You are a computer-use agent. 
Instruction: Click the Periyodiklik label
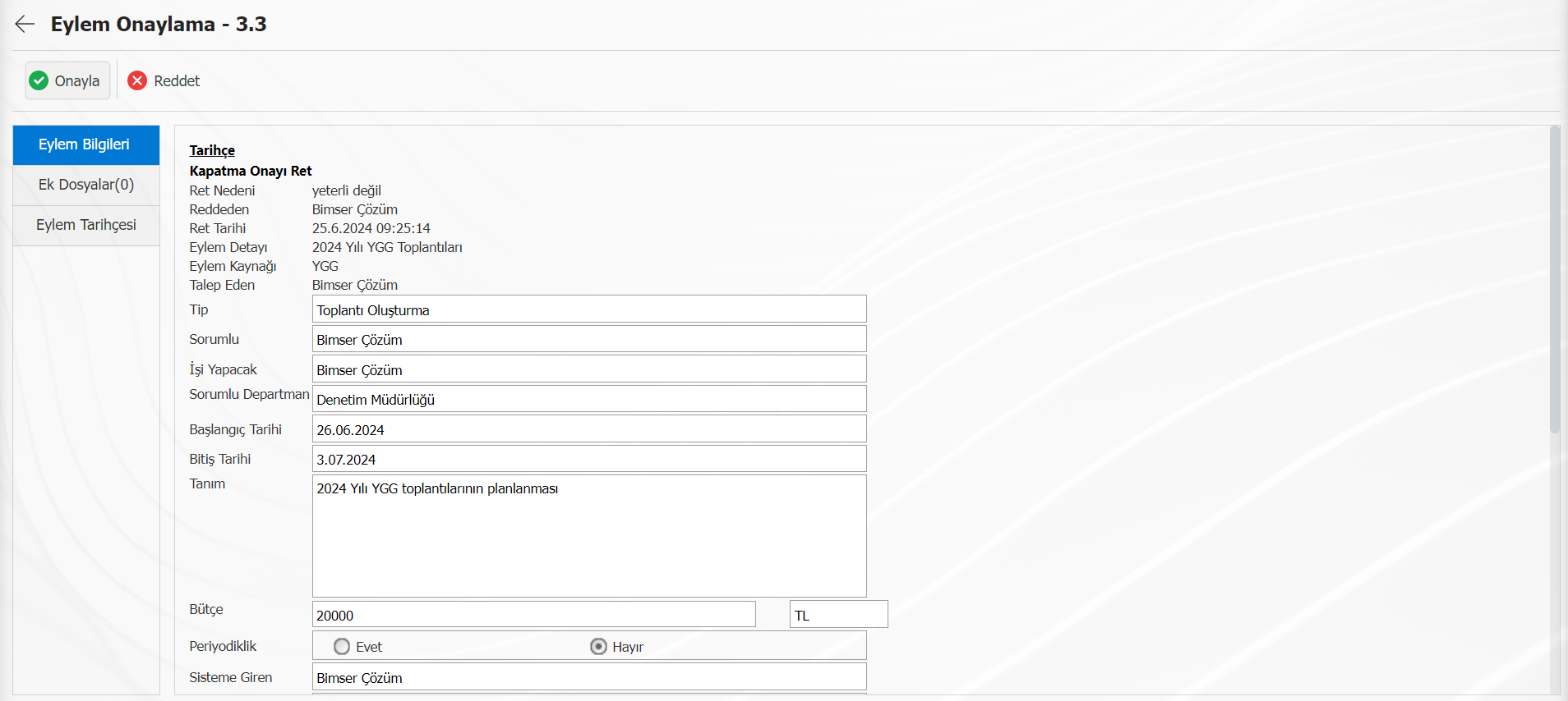tap(223, 646)
